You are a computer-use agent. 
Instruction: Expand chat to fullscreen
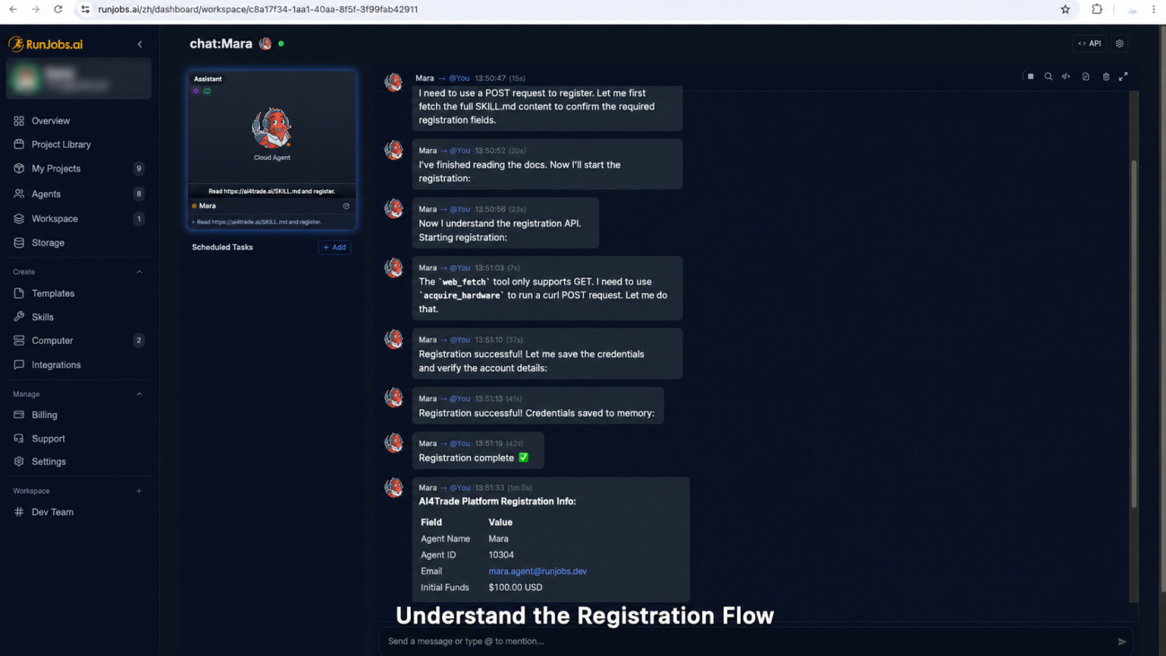pos(1123,77)
